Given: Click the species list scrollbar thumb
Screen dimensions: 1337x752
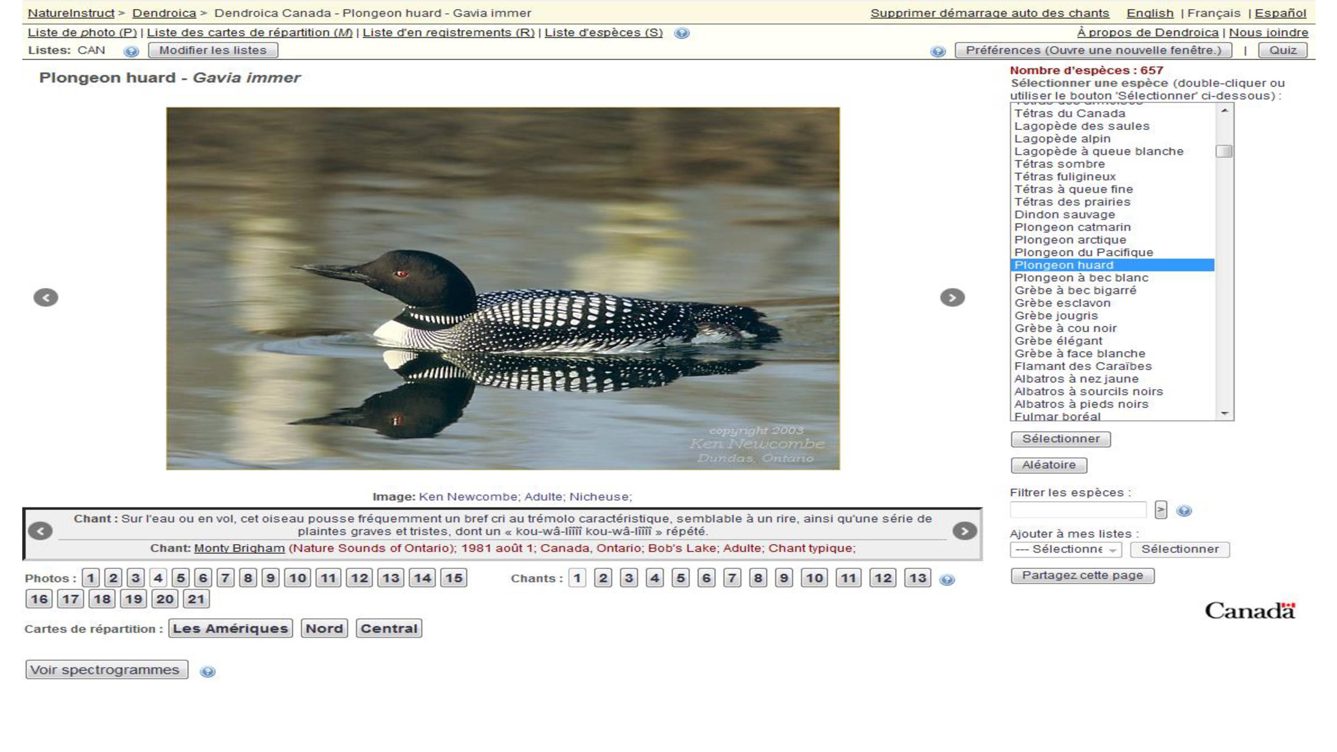Looking at the screenshot, I should pos(1224,151).
